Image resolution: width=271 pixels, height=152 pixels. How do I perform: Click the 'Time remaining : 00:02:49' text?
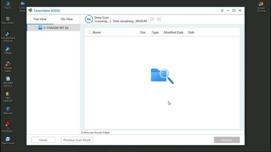point(130,21)
